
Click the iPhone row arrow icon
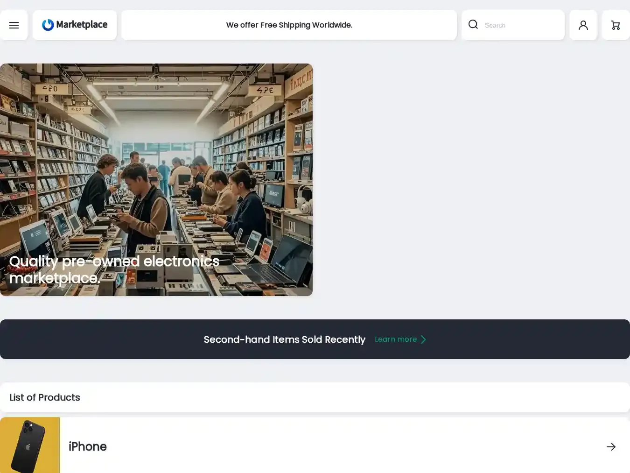(x=611, y=447)
